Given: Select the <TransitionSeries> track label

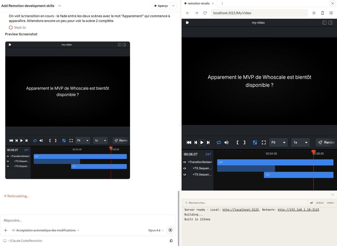Looking at the screenshot, I should [x=200, y=162].
